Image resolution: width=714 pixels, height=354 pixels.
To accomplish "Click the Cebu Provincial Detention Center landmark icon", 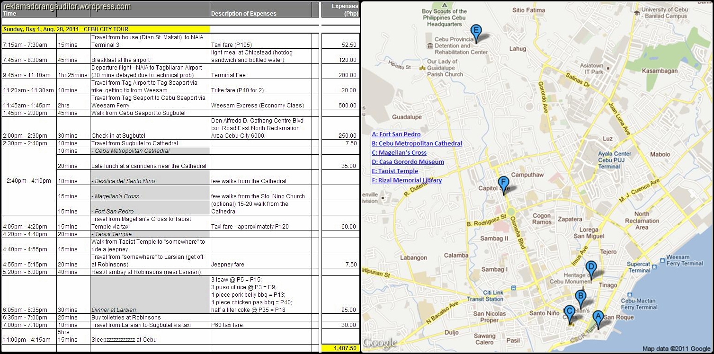I will tap(430, 46).
